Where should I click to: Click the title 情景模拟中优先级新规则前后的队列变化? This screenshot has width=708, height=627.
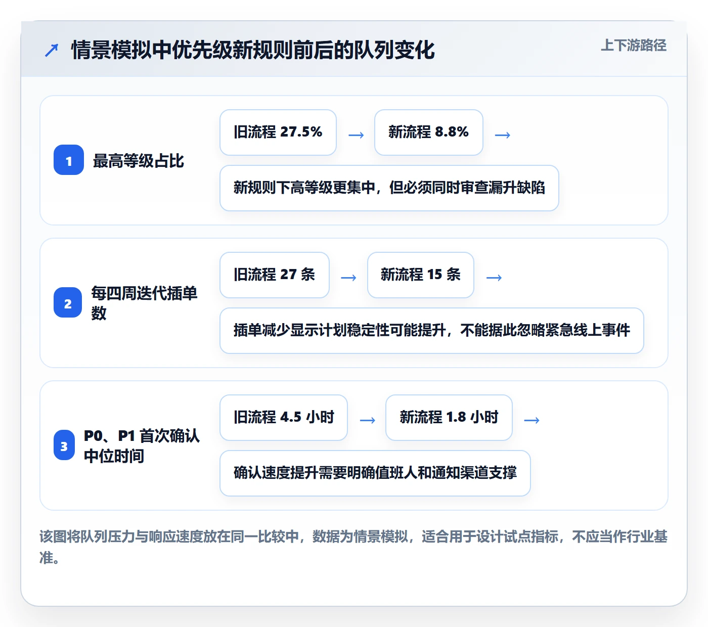[253, 50]
